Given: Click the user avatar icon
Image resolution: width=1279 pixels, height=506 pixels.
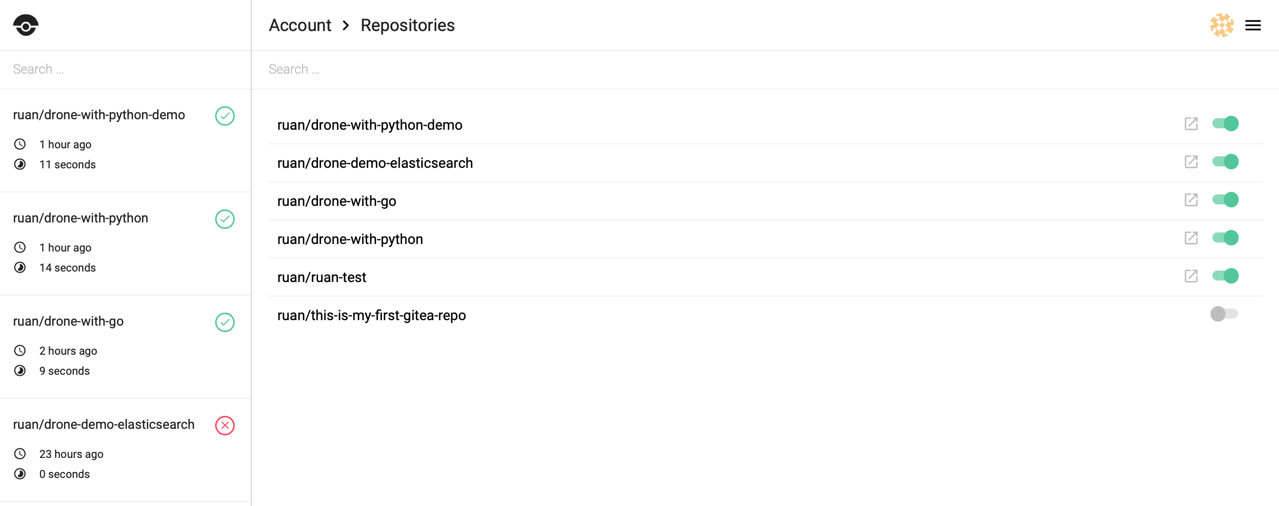Looking at the screenshot, I should pyautogui.click(x=1222, y=25).
